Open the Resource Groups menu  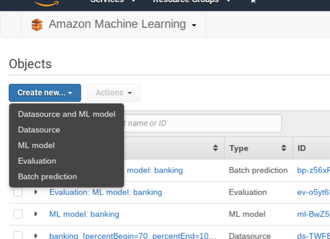tap(191, 1)
